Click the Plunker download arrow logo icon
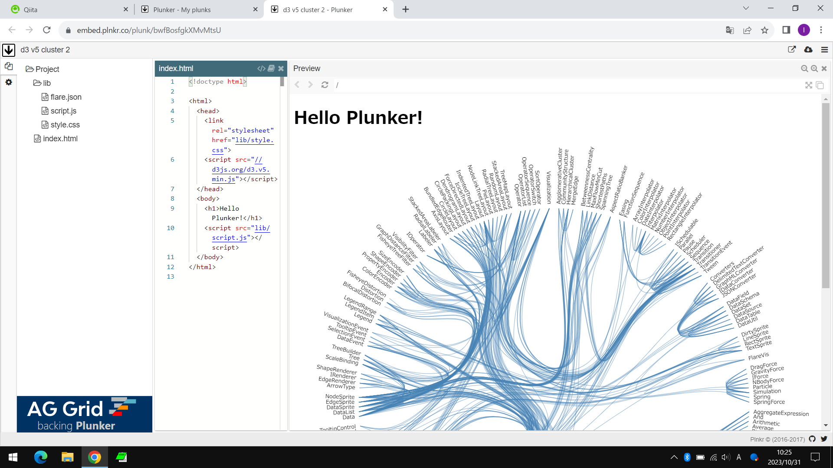833x468 pixels. tap(9, 50)
